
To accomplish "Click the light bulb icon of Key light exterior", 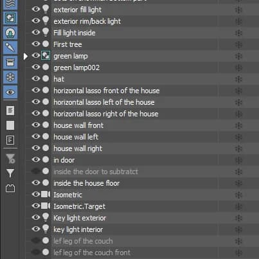I will point(46,217).
